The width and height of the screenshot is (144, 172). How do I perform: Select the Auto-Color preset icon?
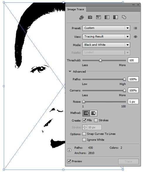(82, 17)
